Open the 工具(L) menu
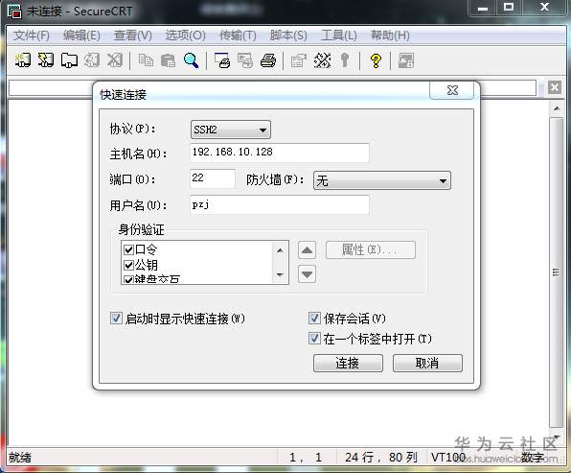Viewport: 571px width, 473px height. (339, 35)
